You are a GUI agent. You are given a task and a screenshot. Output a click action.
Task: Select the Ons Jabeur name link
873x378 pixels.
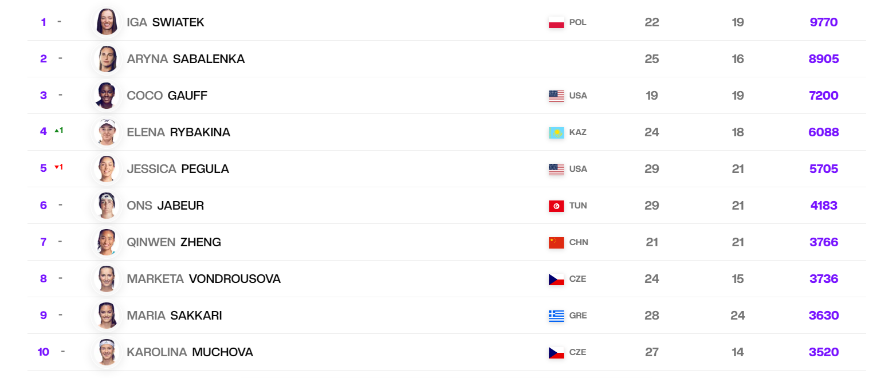(x=165, y=206)
